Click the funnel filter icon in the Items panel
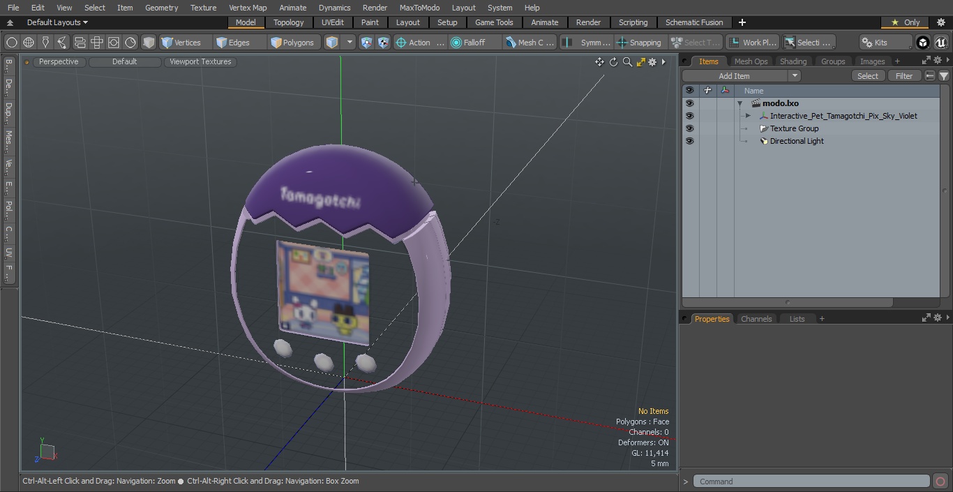The height and width of the screenshot is (492, 953). pyautogui.click(x=943, y=76)
